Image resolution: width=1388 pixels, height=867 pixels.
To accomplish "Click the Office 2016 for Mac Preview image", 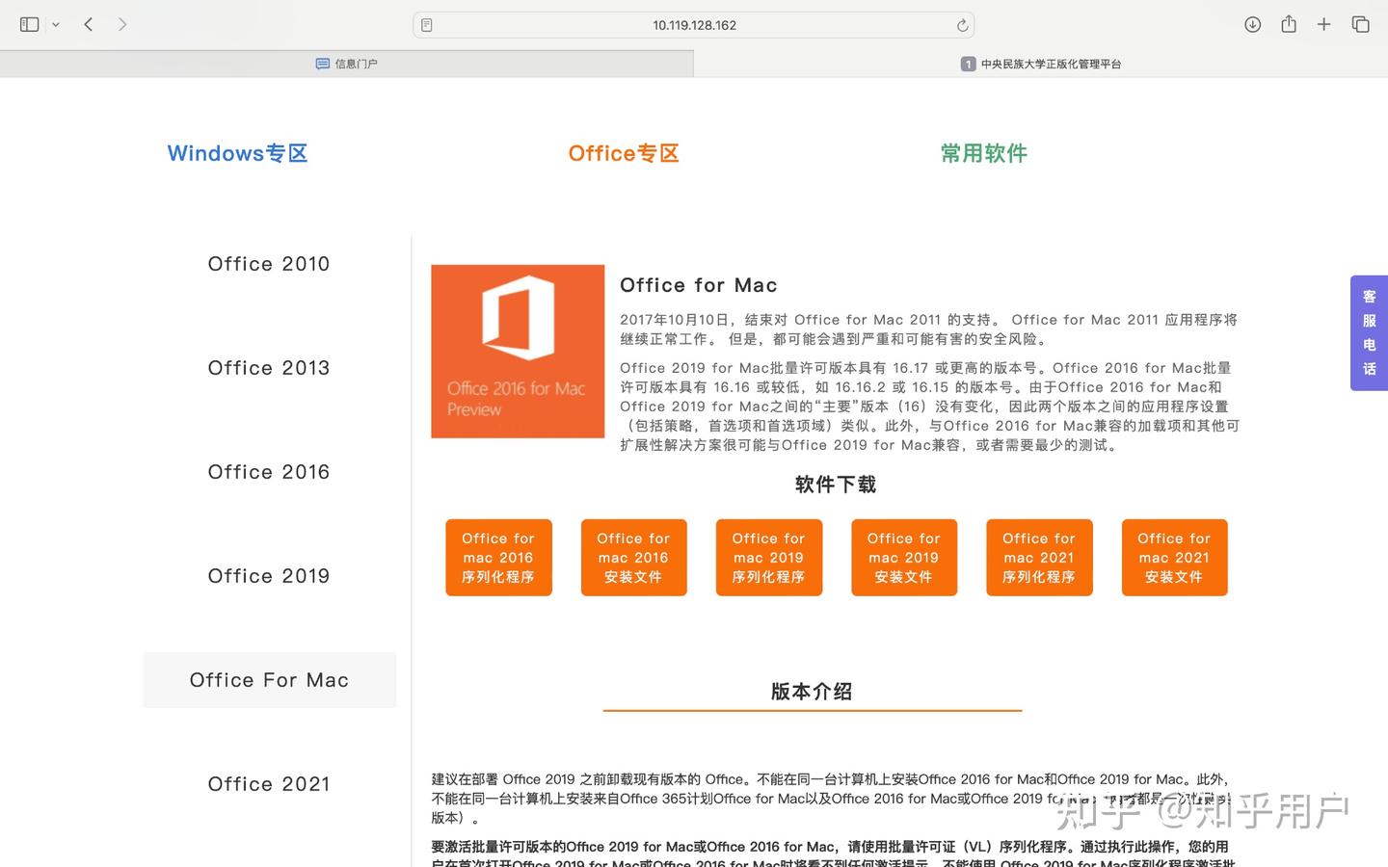I will pos(518,351).
